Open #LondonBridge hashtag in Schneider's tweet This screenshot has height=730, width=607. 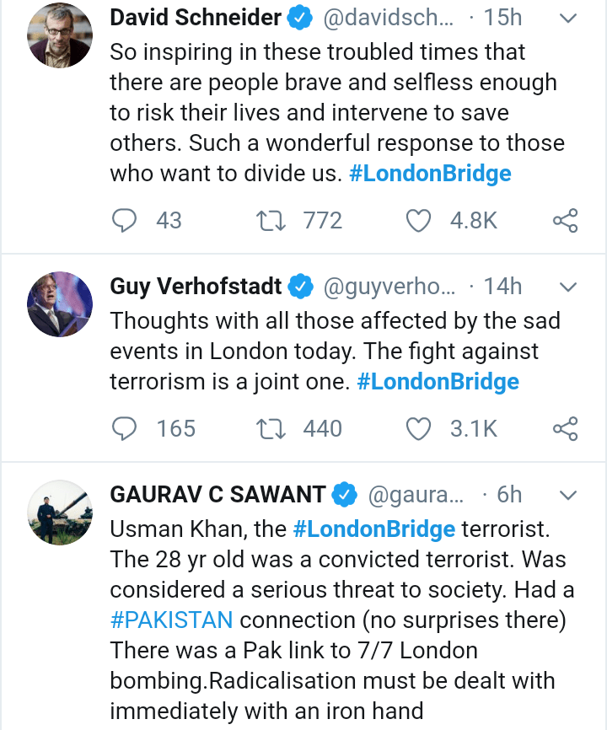[x=430, y=174]
